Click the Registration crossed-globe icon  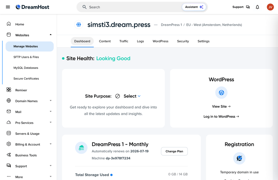click(239, 158)
